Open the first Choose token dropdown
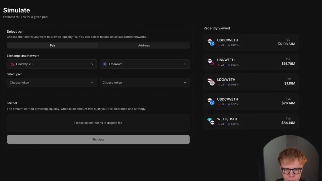The image size is (322, 181). click(x=52, y=82)
